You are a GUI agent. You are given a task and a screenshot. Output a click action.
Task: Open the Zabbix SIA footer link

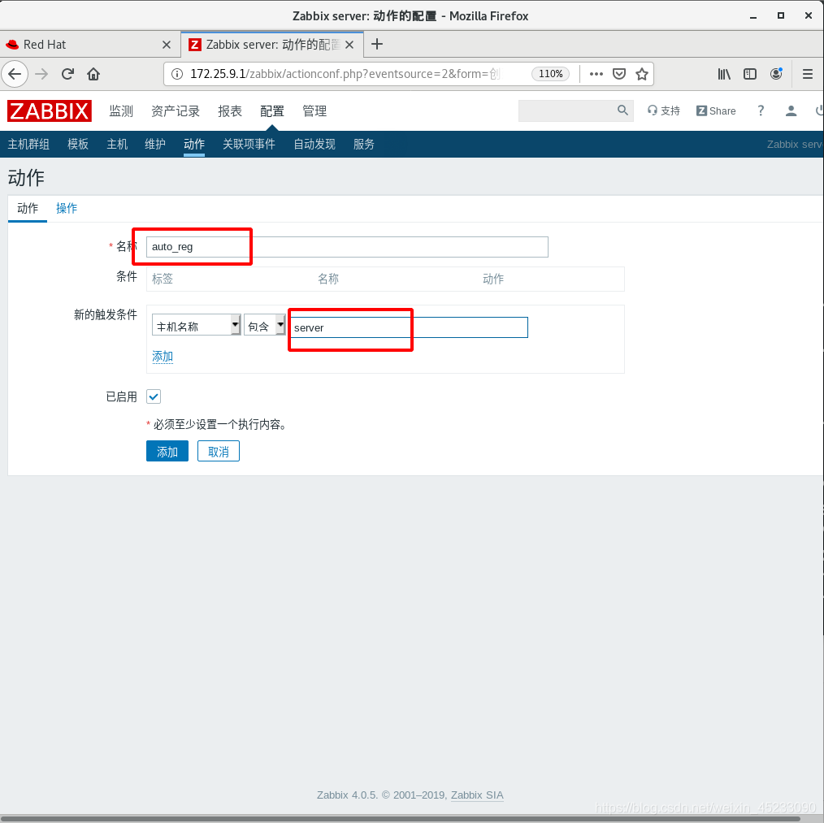[x=477, y=795]
